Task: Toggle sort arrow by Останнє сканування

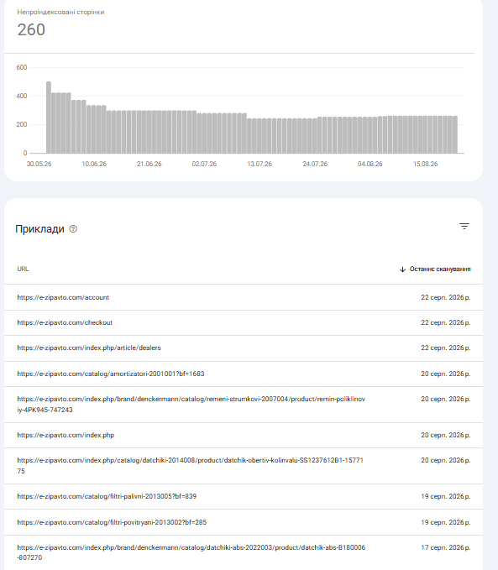Action: point(402,269)
